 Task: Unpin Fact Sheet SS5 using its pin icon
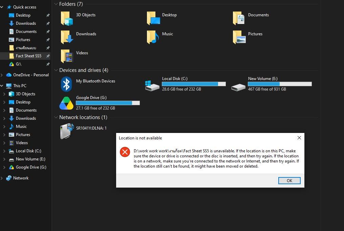(x=48, y=56)
